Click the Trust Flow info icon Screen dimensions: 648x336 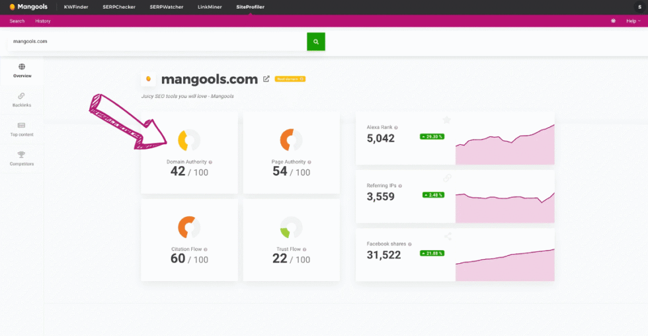coord(305,249)
